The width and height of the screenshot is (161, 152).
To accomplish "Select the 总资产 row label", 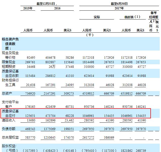I will 7,93.
